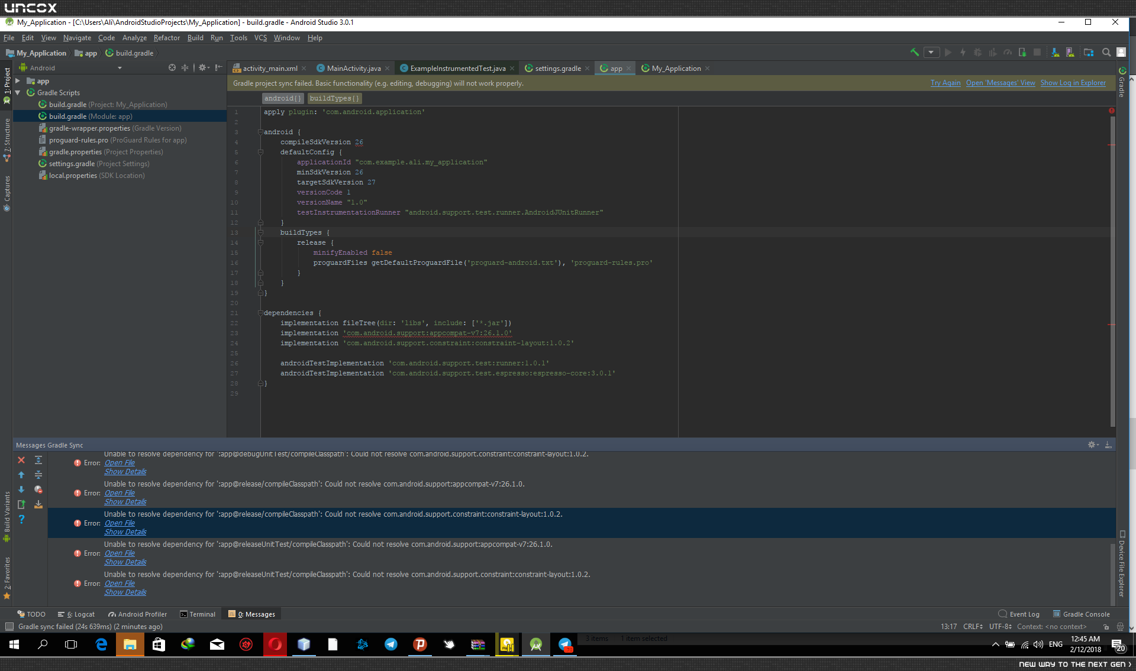Screen dimensions: 1136x671
Task: Open the run configuration dropdown
Action: pyautogui.click(x=931, y=53)
